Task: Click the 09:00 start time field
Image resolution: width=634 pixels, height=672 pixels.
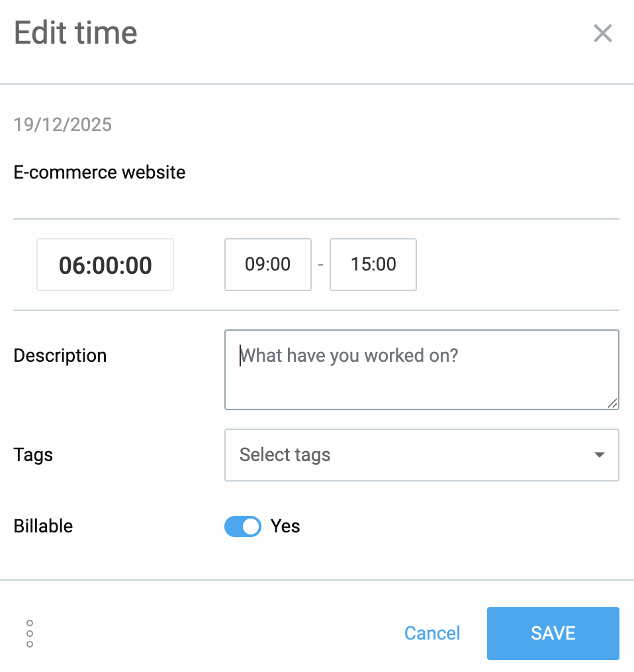Action: 267,265
